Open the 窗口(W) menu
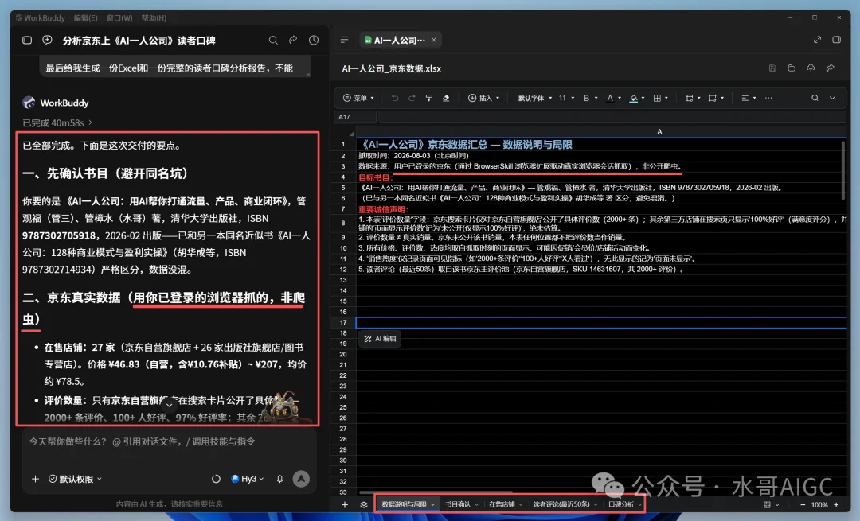860x521 pixels. point(119,18)
